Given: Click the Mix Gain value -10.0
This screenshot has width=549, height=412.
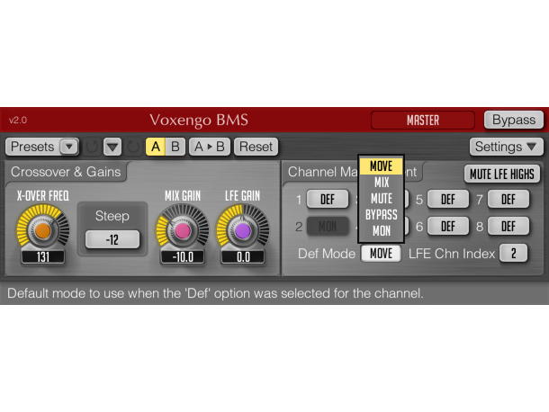Looking at the screenshot, I should [183, 257].
